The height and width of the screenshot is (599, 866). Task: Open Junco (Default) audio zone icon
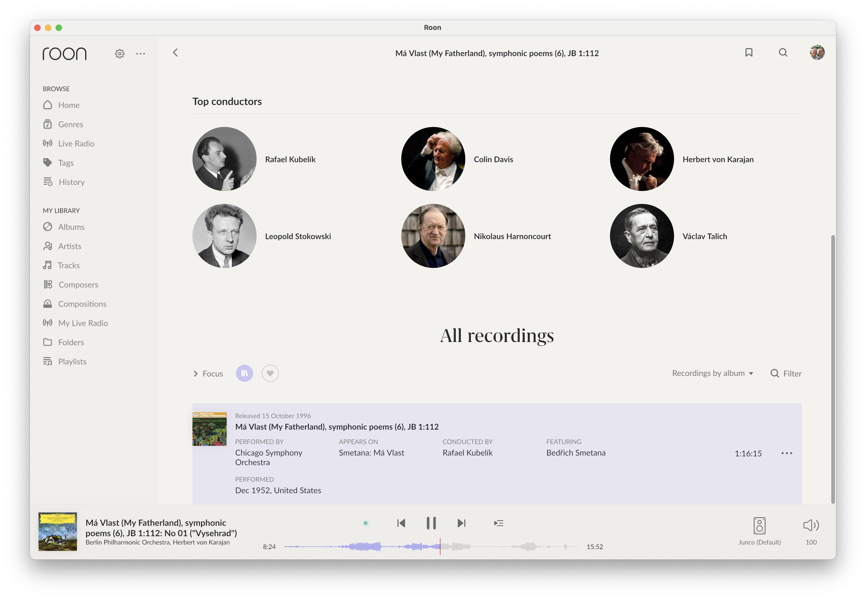tap(759, 526)
